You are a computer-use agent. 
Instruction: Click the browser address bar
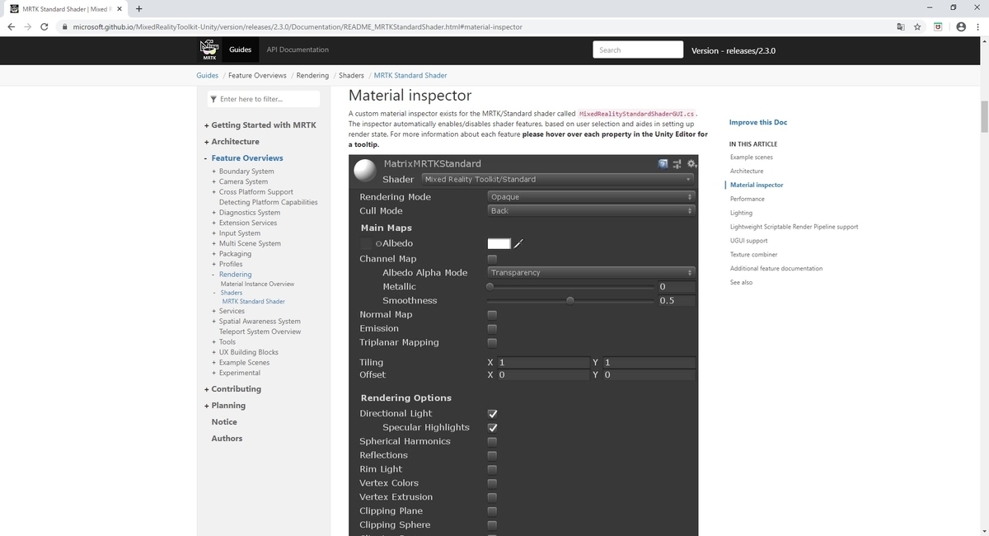coord(478,26)
